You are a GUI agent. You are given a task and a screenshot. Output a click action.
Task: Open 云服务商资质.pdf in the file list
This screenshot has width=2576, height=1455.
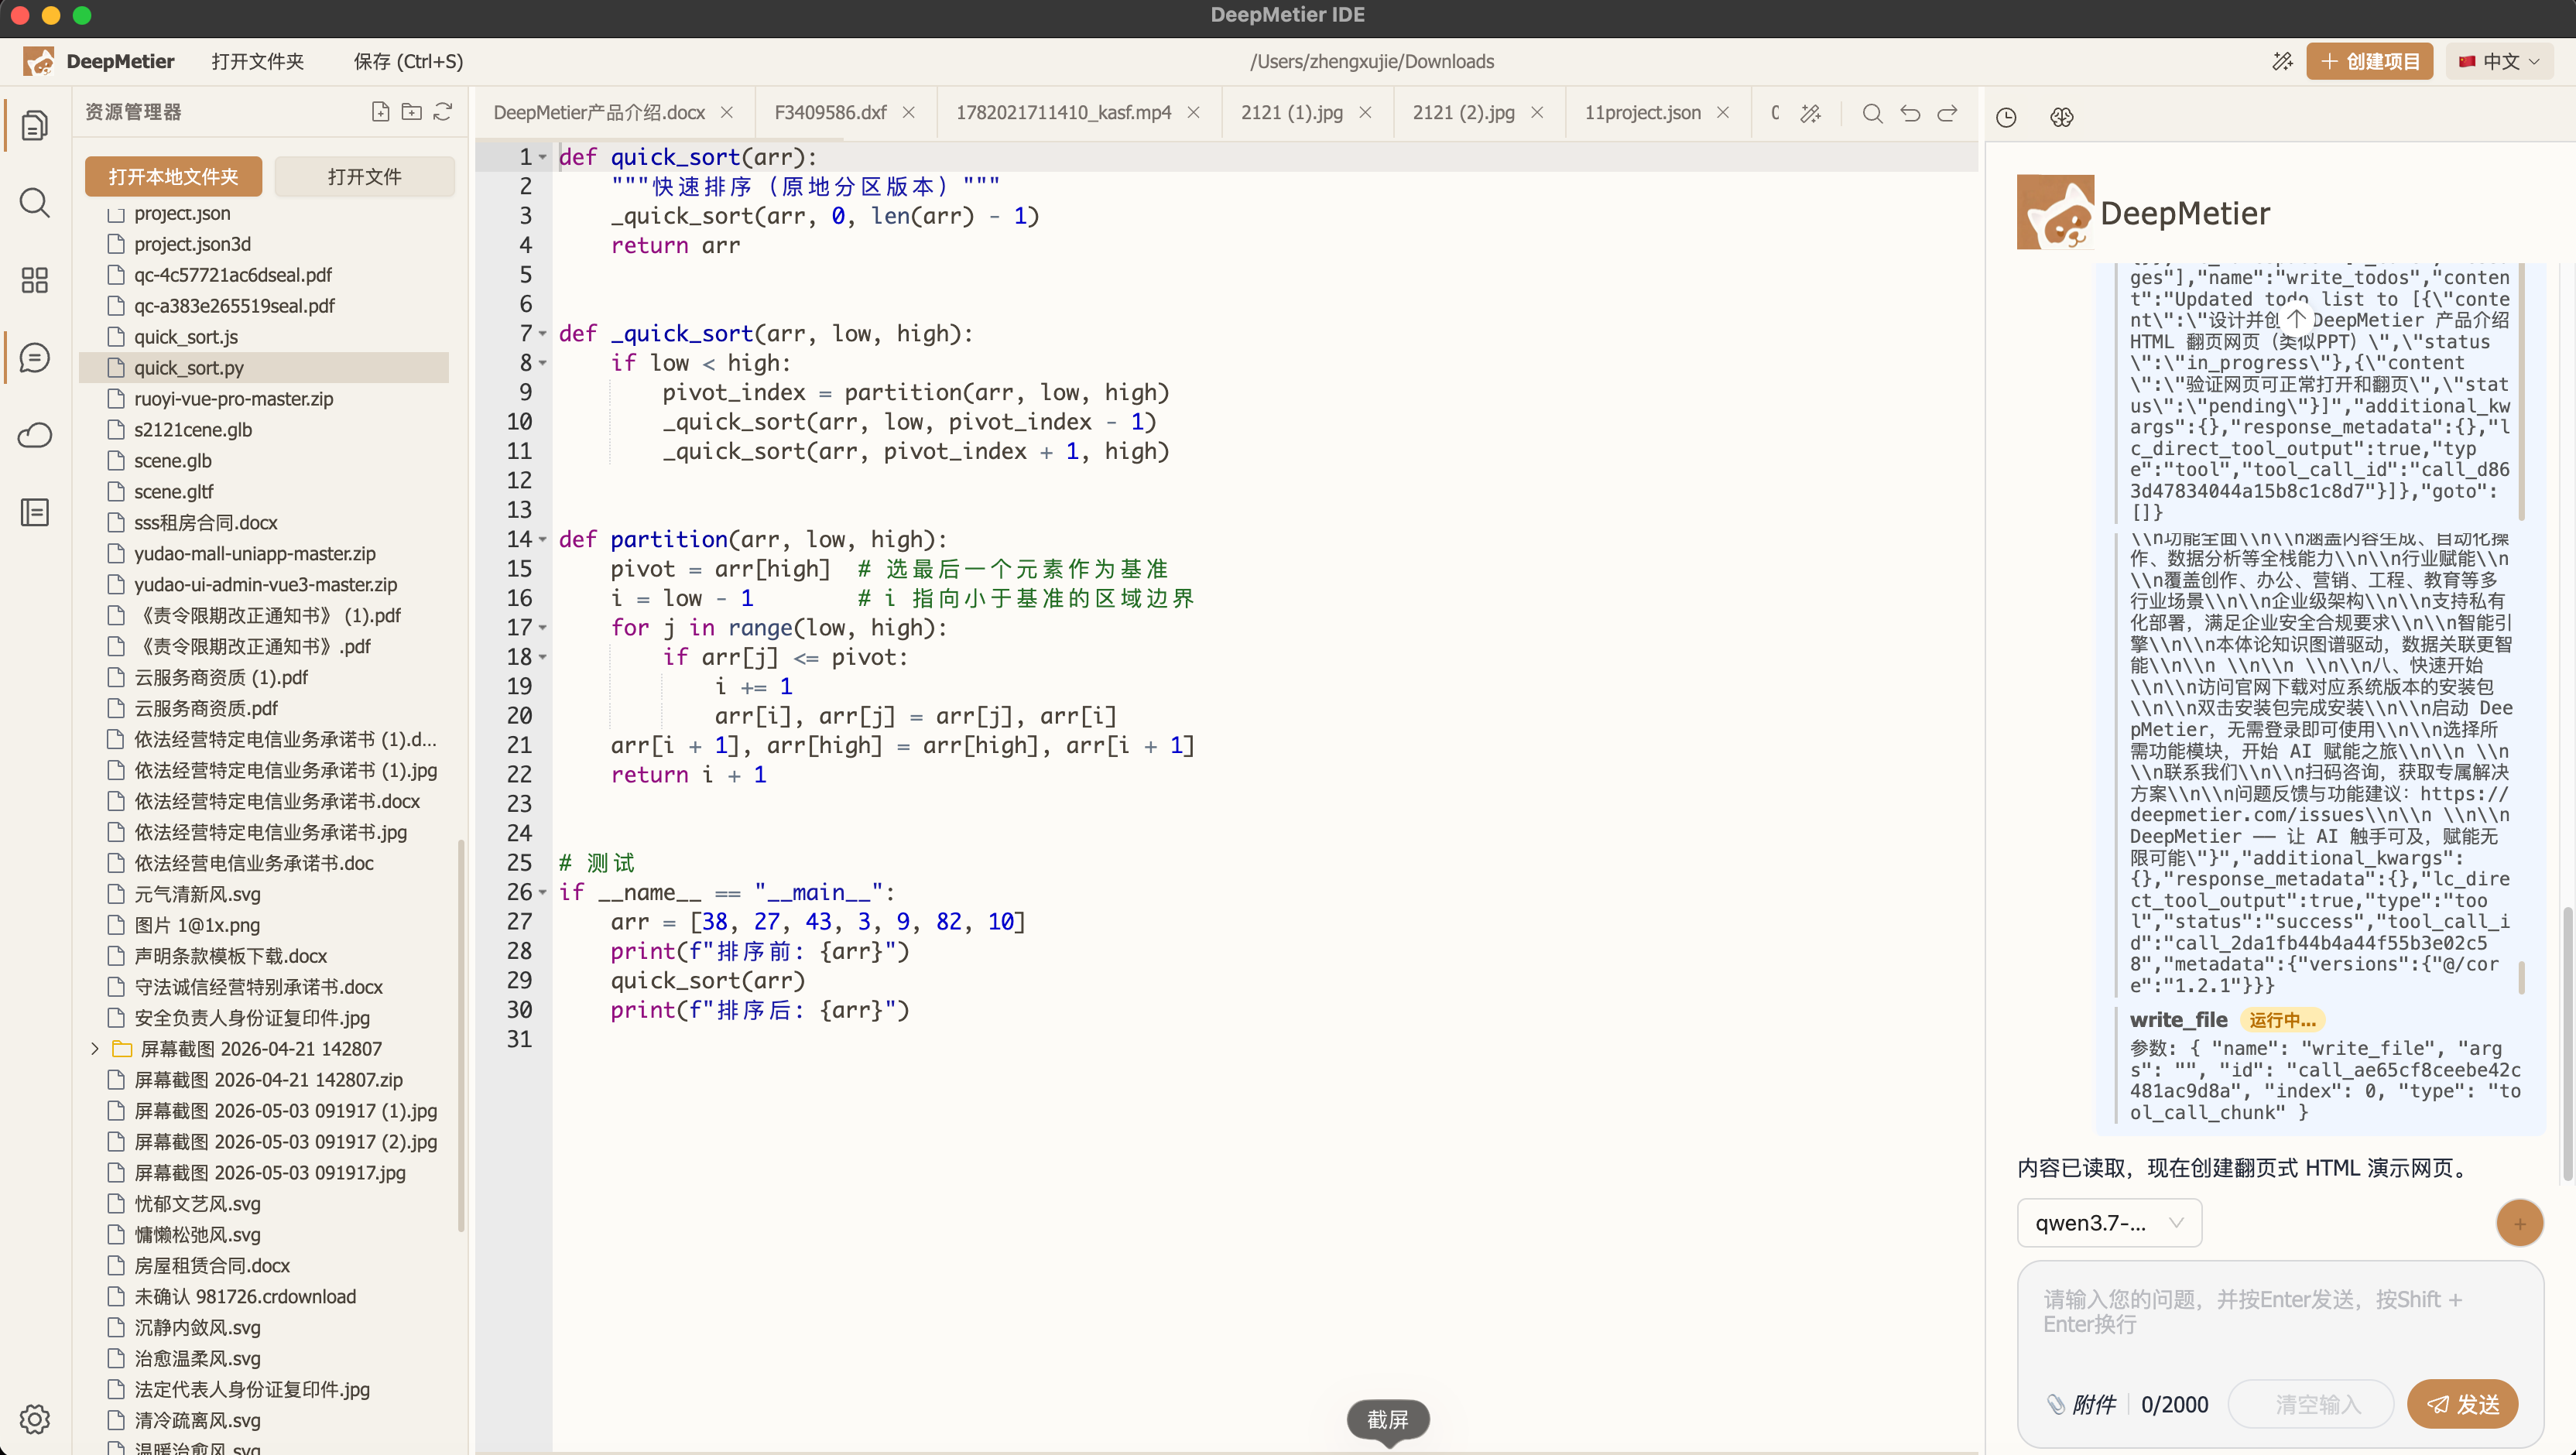pos(264,709)
